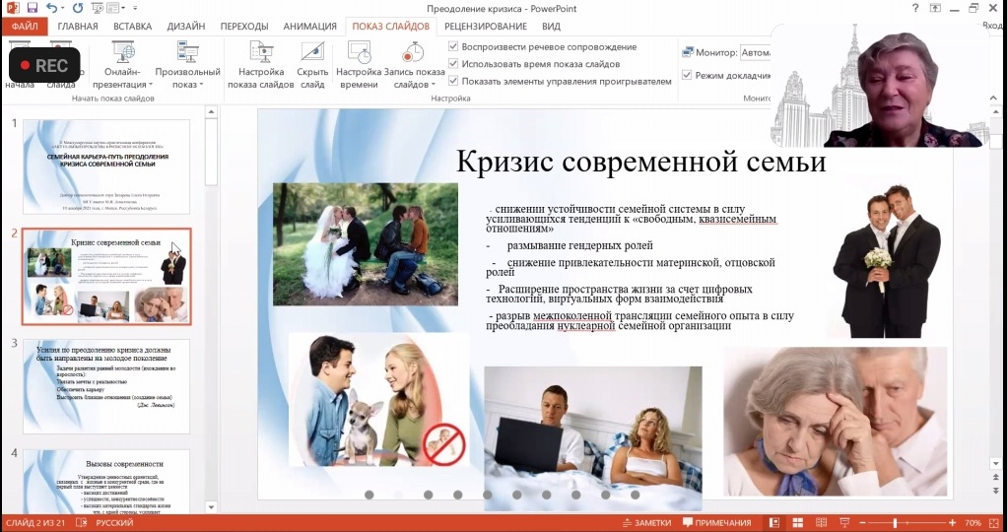Toggle Использовать время показа слайдов checkbox
The width and height of the screenshot is (1007, 532).
(x=453, y=64)
